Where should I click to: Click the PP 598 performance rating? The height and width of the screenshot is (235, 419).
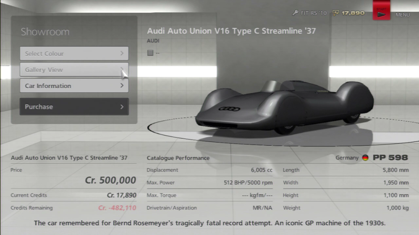(x=390, y=157)
